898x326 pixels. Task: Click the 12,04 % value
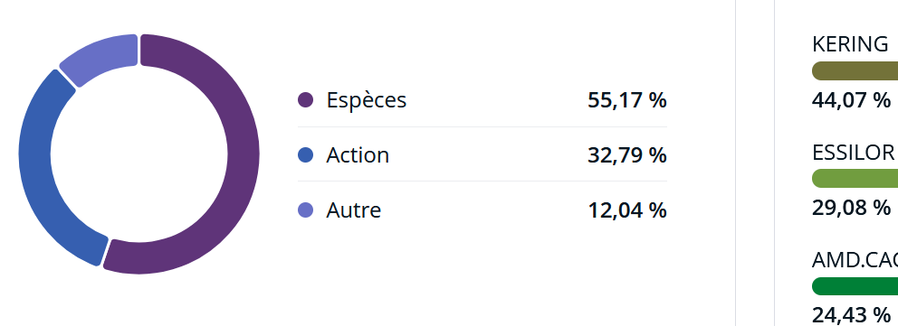(x=627, y=210)
